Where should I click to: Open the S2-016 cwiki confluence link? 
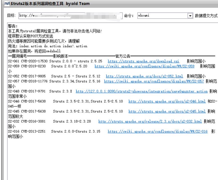[x=158, y=131]
